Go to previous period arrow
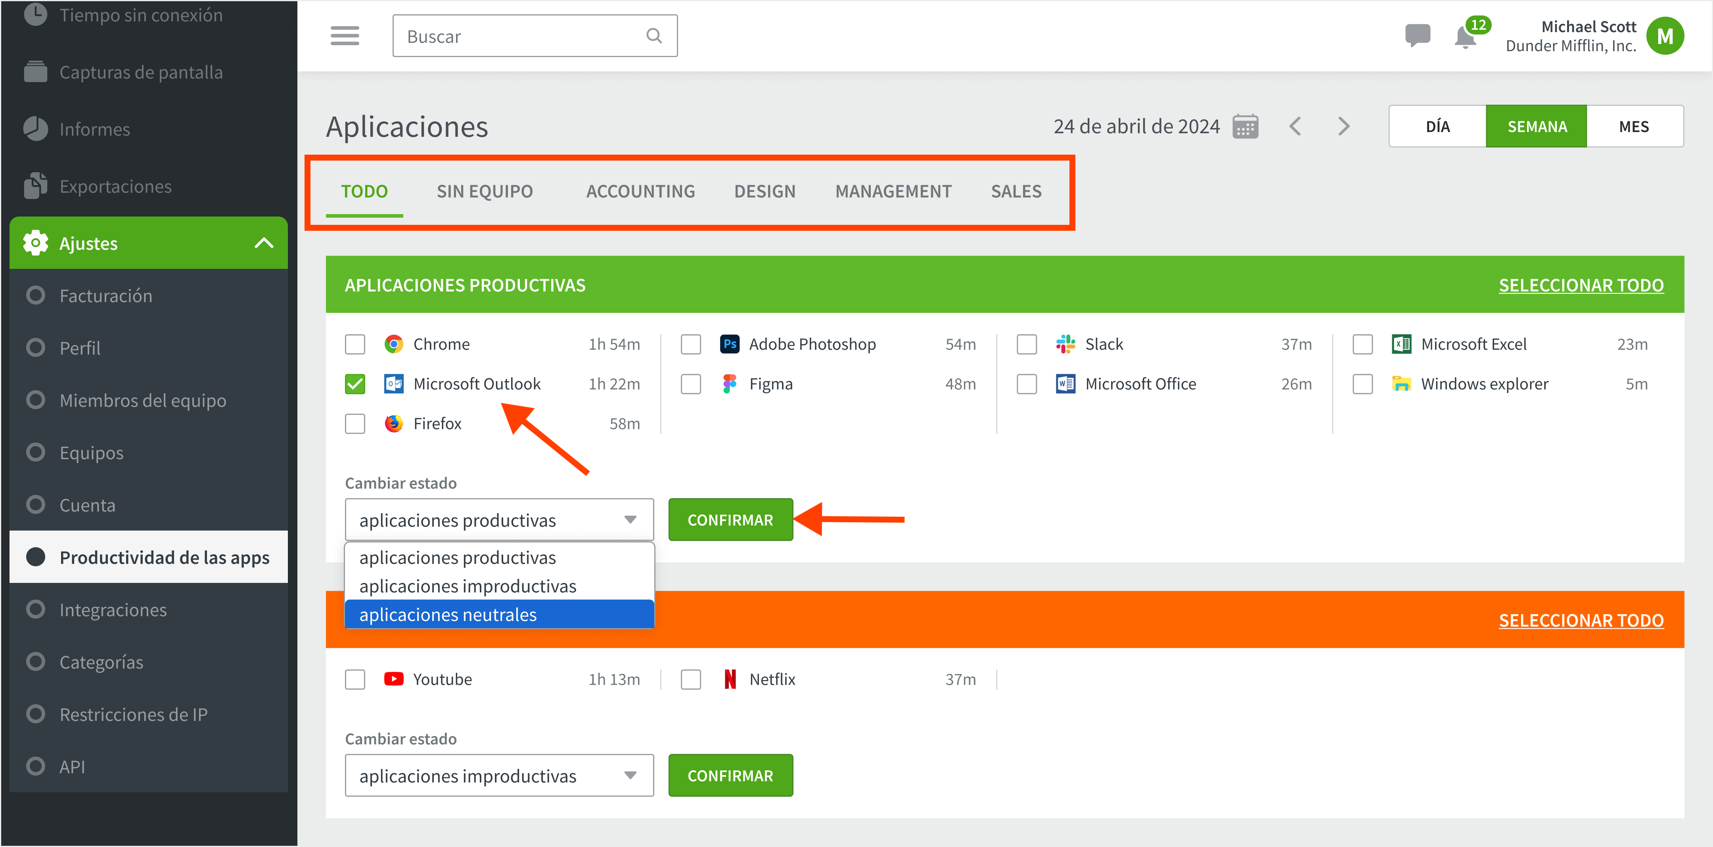Viewport: 1713px width, 847px height. point(1295,126)
